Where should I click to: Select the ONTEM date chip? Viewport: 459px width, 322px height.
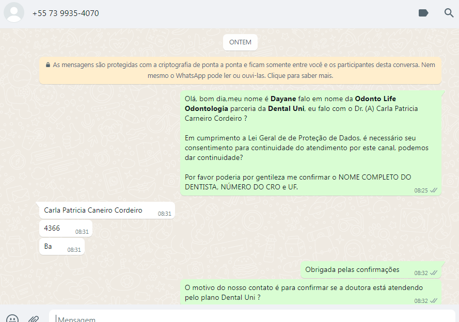(x=240, y=42)
